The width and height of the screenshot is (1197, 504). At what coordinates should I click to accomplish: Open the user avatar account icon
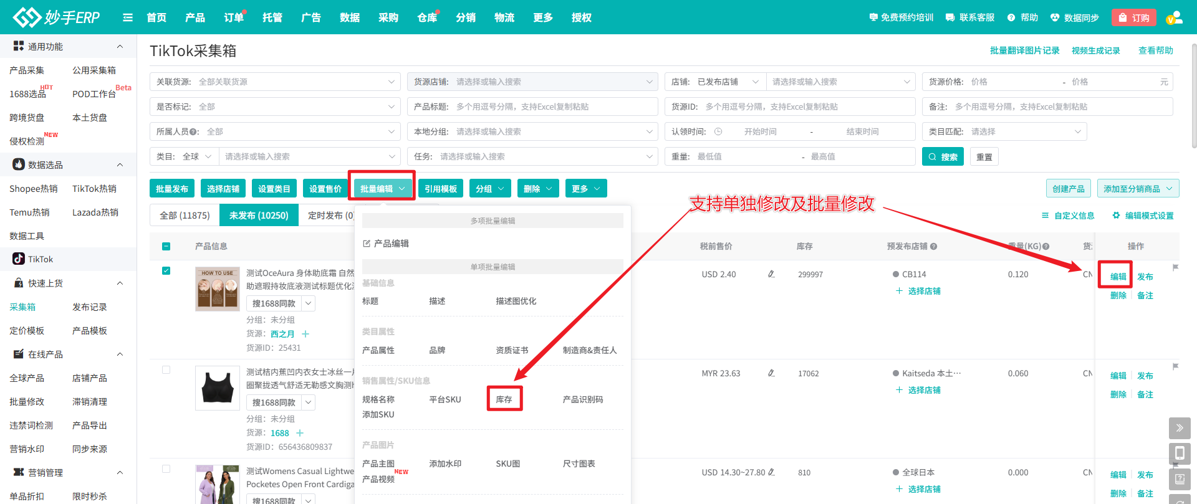(x=1174, y=17)
